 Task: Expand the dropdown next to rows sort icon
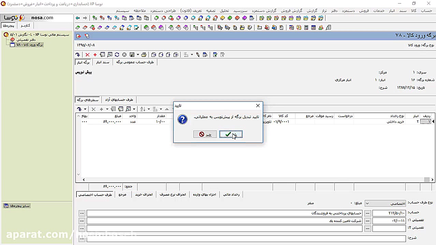148,109
